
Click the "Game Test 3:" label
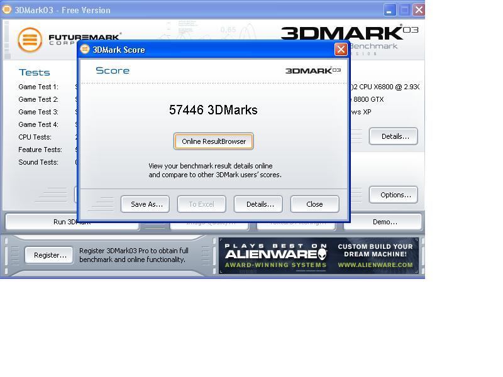point(38,112)
